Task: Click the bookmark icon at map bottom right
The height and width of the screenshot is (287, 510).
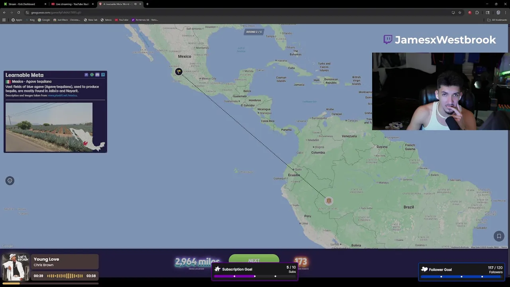Action: click(x=499, y=236)
